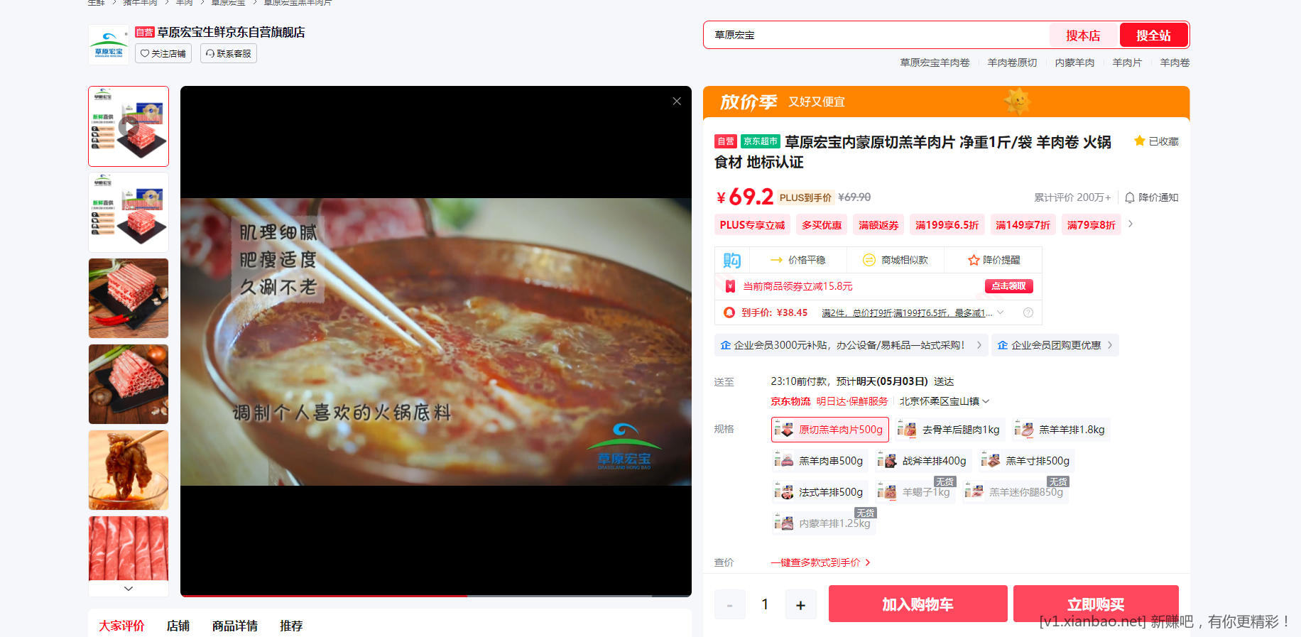Switch to the 商品详情 tab
The height and width of the screenshot is (637, 1301).
tap(234, 626)
